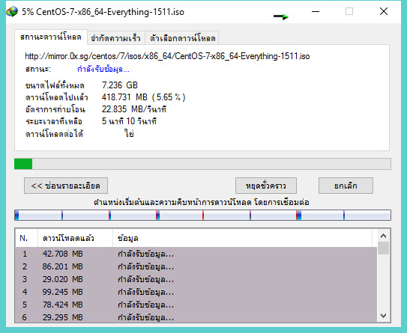Click the time left value 5 นาที 10 วินาที
Screen dimensions: 407x333
pyautogui.click(x=129, y=121)
